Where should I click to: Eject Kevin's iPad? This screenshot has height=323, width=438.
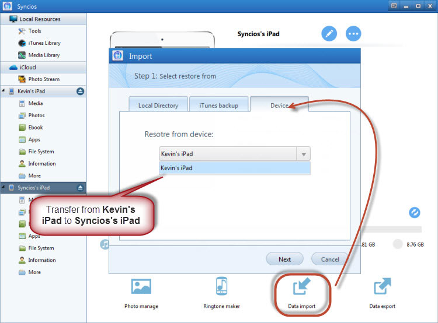point(80,91)
